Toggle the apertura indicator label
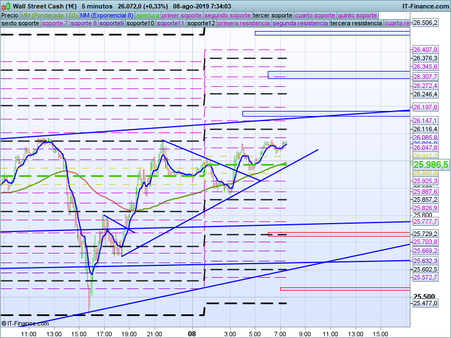Image resolution: width=451 pixels, height=338 pixels. click(148, 15)
